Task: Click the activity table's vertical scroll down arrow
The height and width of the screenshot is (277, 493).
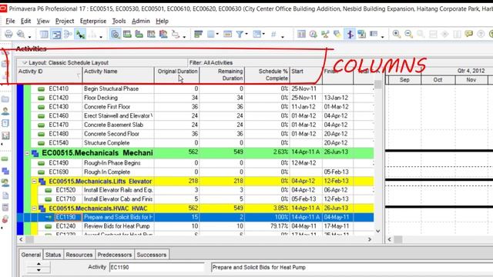Action: (x=378, y=231)
